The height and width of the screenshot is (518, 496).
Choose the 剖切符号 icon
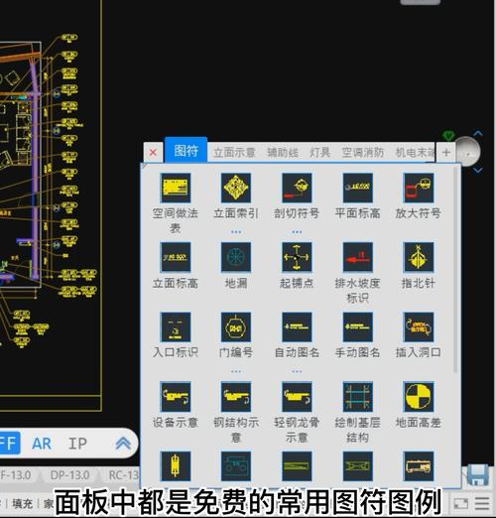297,188
